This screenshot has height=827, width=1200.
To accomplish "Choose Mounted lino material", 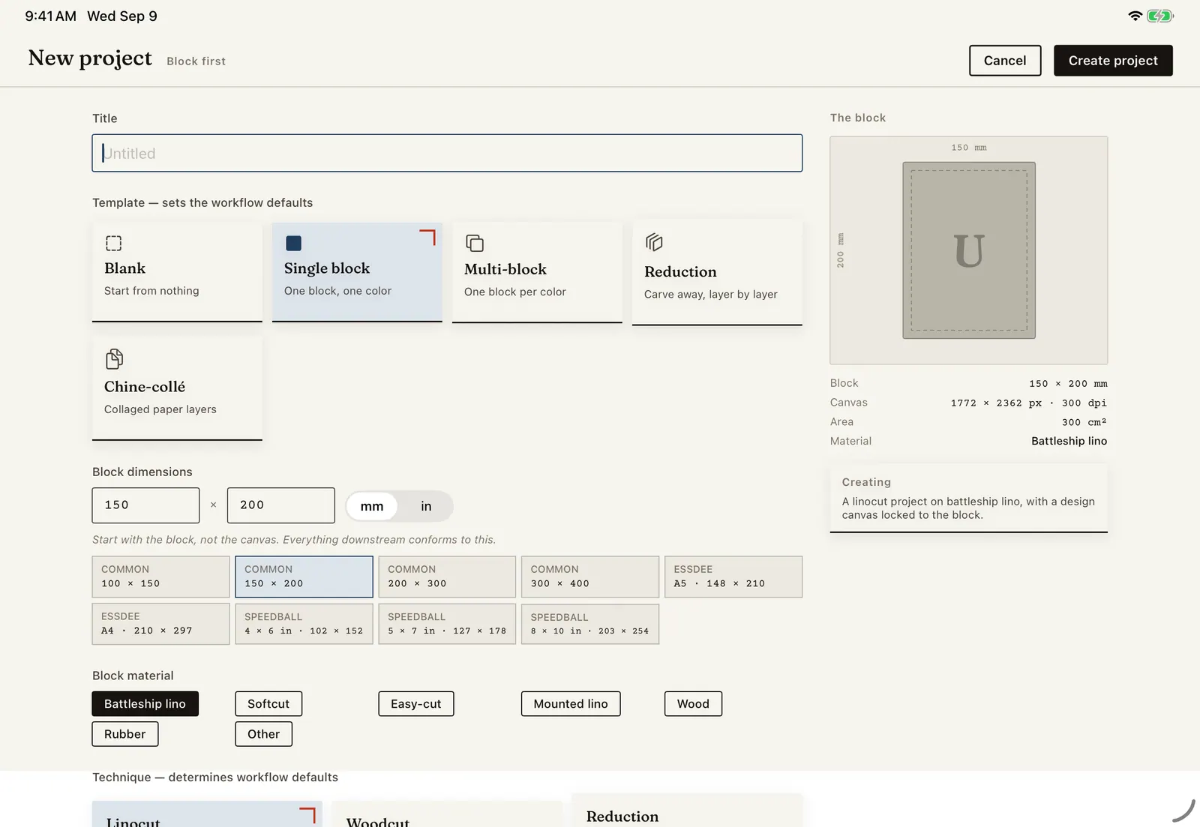I will click(x=571, y=704).
